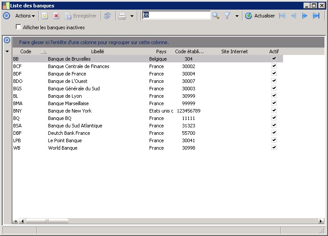Go to the last record
This screenshot has width=328, height=236.
click(316, 16)
